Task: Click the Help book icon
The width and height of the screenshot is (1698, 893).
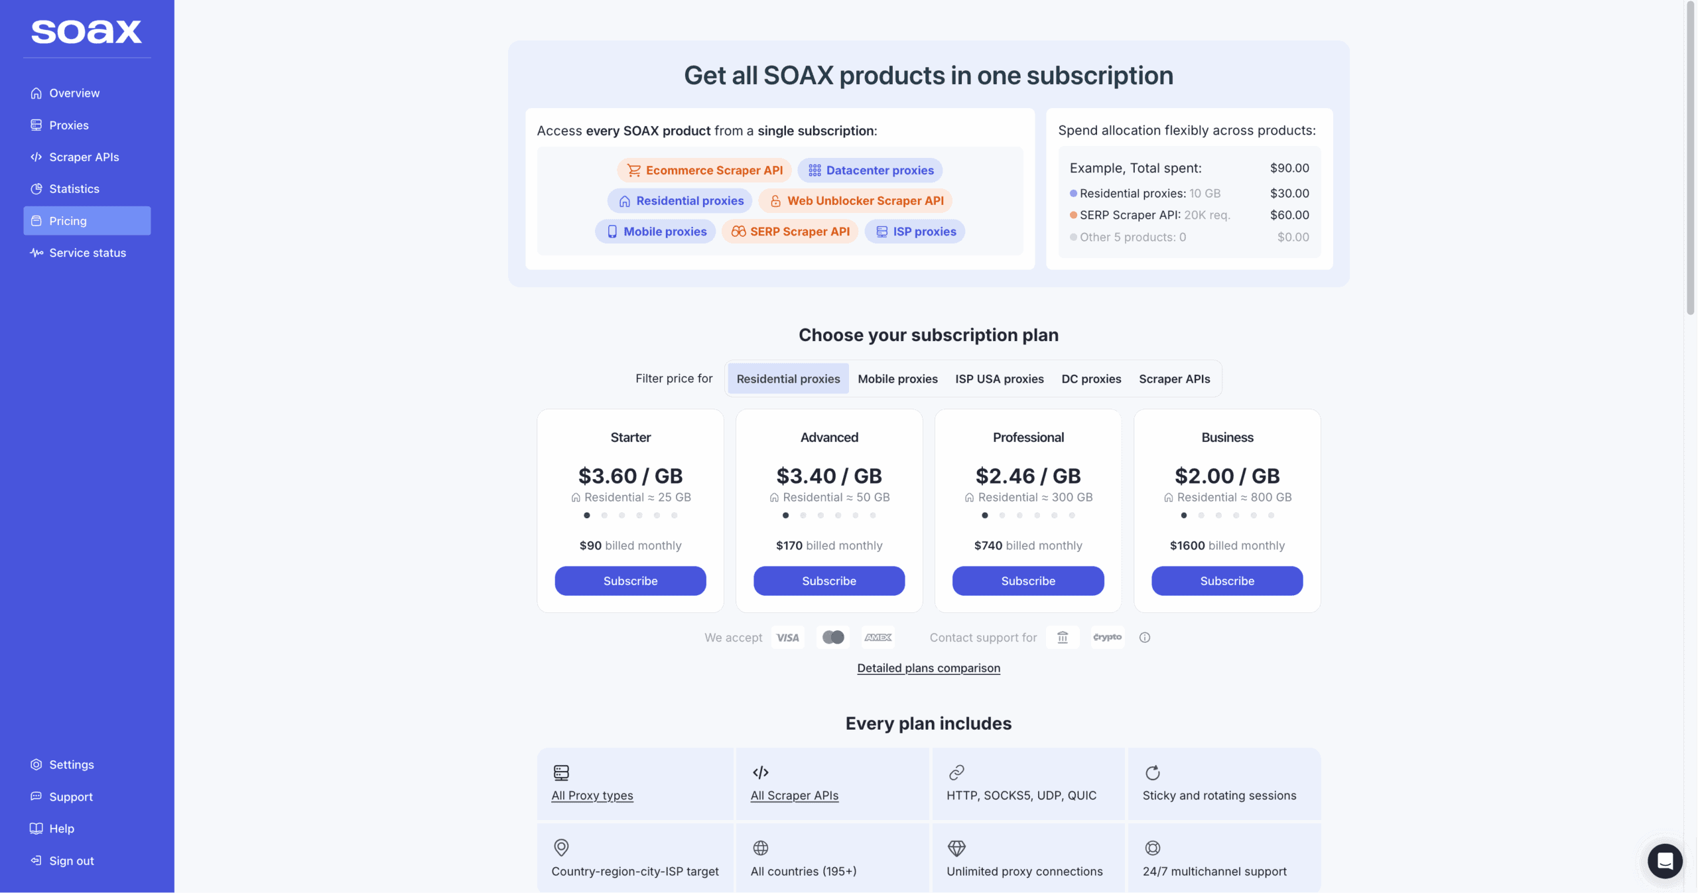Action: (36, 828)
